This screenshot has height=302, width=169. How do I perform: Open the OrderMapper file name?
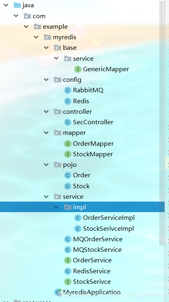tap(93, 144)
